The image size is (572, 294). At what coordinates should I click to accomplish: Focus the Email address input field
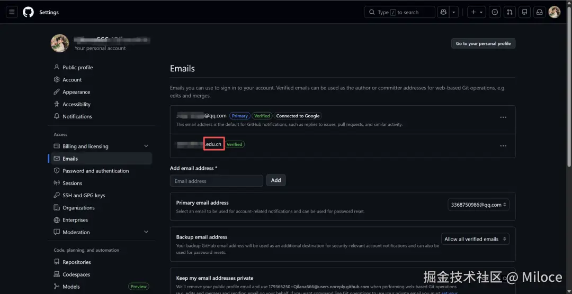coord(216,181)
